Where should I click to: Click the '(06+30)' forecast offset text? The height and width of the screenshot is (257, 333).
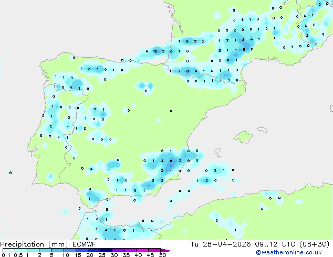pos(314,244)
